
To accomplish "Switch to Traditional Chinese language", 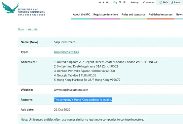I will point(120,2).
